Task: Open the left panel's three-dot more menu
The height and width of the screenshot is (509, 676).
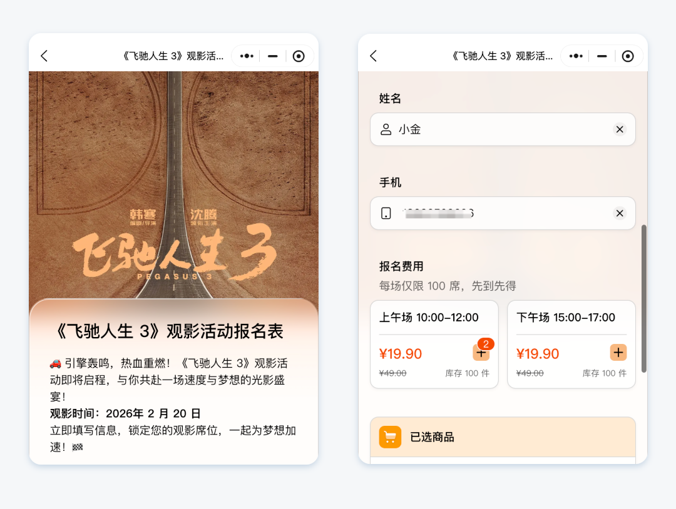Action: pyautogui.click(x=247, y=56)
